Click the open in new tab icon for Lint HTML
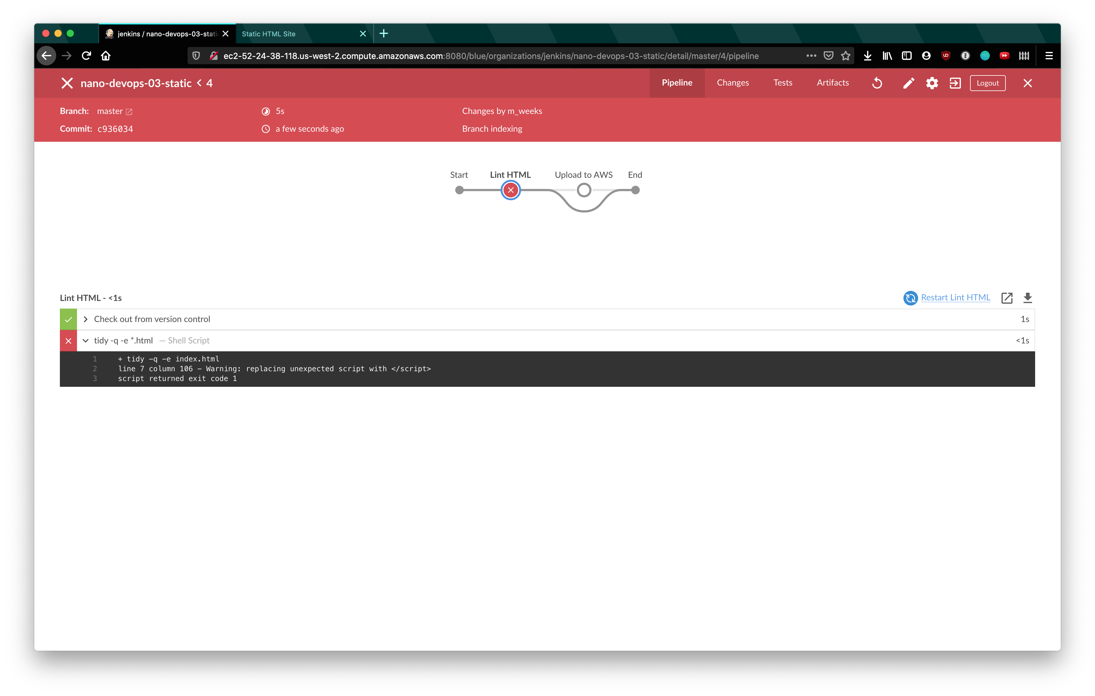Image resolution: width=1095 pixels, height=696 pixels. (x=1007, y=297)
